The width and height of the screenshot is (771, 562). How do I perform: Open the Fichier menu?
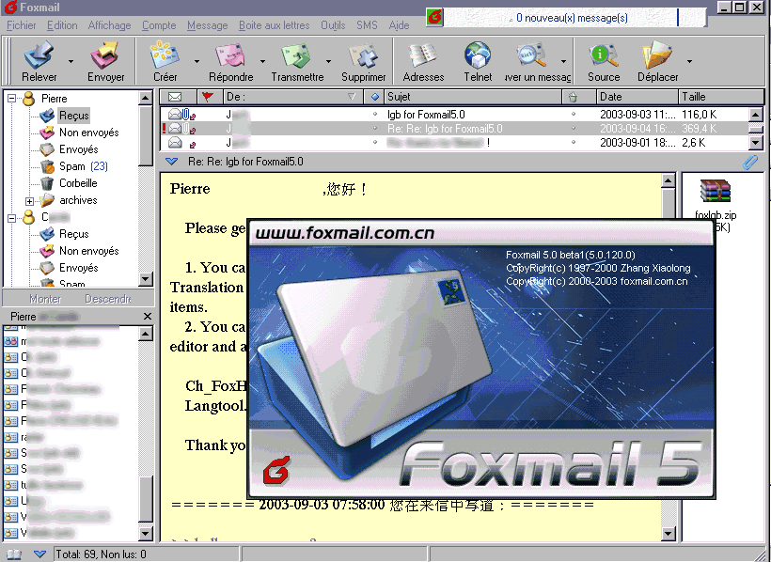pos(21,25)
